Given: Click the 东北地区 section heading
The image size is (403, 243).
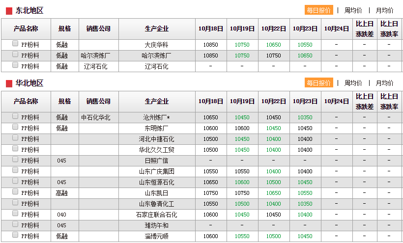Looking at the screenshot, I should (29, 10).
